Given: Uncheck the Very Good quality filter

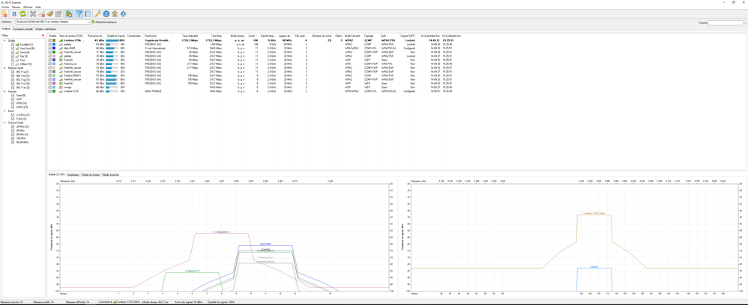Looking at the screenshot, I should click(x=13, y=49).
